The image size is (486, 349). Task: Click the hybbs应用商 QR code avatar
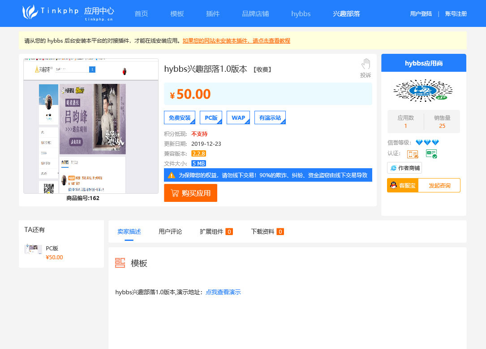pos(423,91)
